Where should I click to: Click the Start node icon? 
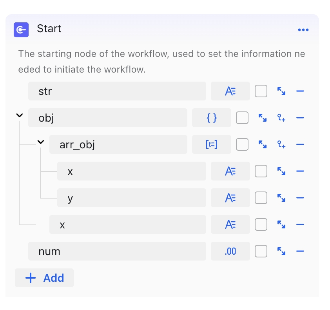coord(21,29)
